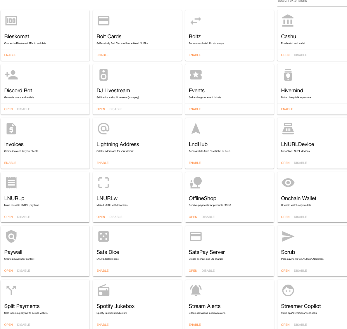Click the Streamer Copilot face icon
347x329 pixels.
point(288,290)
